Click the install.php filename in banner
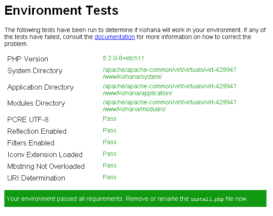 pyautogui.click(x=207, y=199)
